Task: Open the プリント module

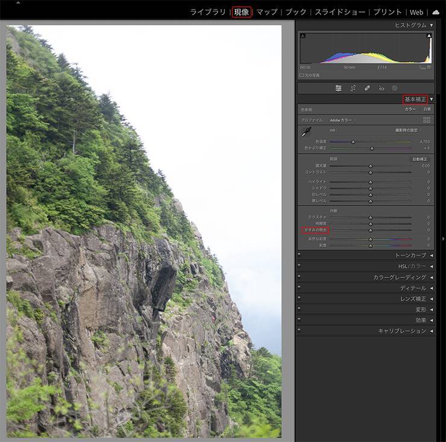Action: pyautogui.click(x=388, y=12)
